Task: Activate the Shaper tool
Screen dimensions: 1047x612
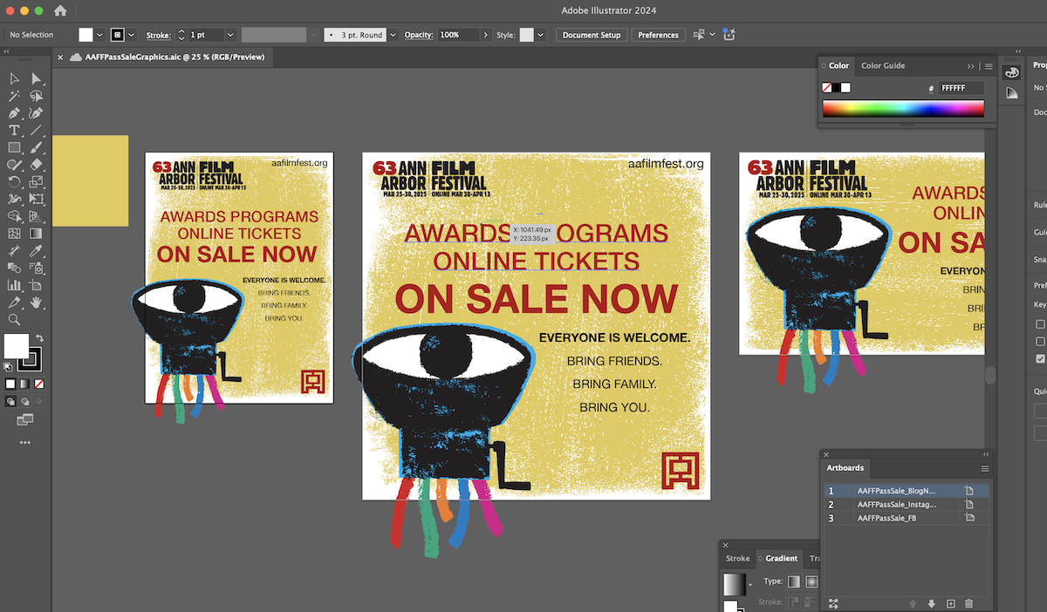Action: point(15,165)
